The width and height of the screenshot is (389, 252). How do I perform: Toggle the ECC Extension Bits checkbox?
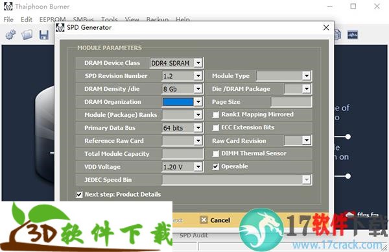[x=216, y=127]
